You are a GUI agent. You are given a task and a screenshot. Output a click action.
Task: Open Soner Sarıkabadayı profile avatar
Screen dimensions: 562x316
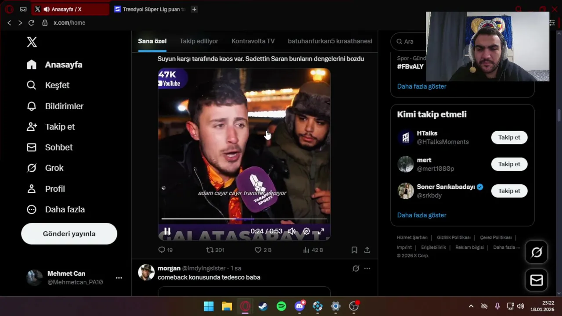pos(406,191)
